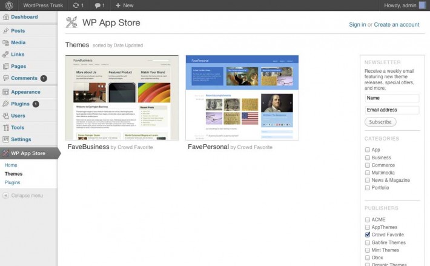The height and width of the screenshot is (266, 430).
Task: Click the Appearance icon in sidebar
Action: 6,92
